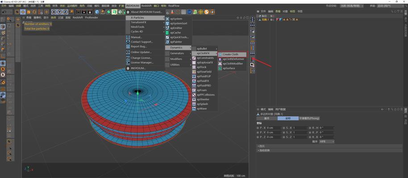Expand the Utilities submenu

[178, 65]
